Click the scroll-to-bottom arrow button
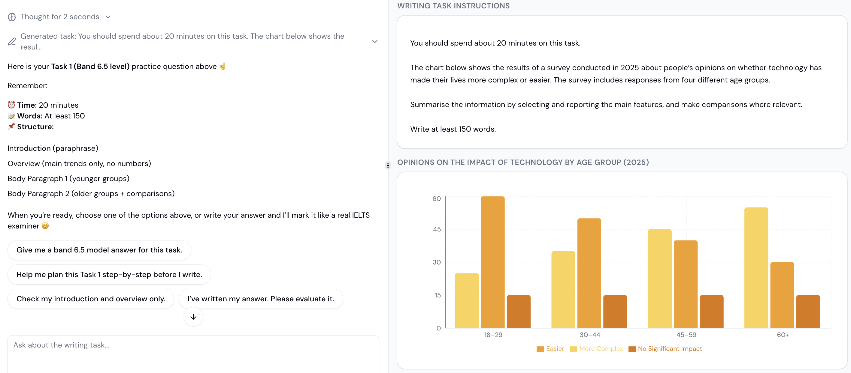The width and height of the screenshot is (851, 373). point(193,317)
